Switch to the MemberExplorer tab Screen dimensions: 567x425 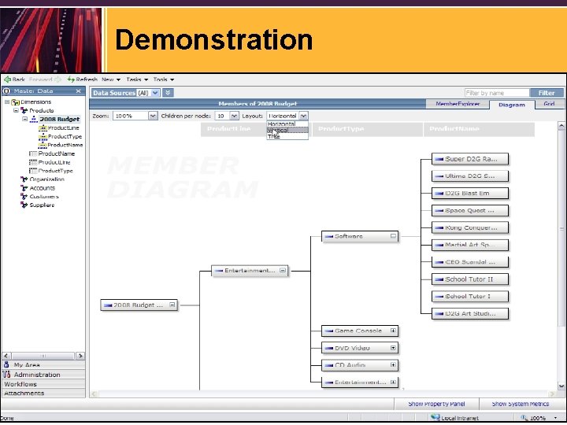(458, 104)
